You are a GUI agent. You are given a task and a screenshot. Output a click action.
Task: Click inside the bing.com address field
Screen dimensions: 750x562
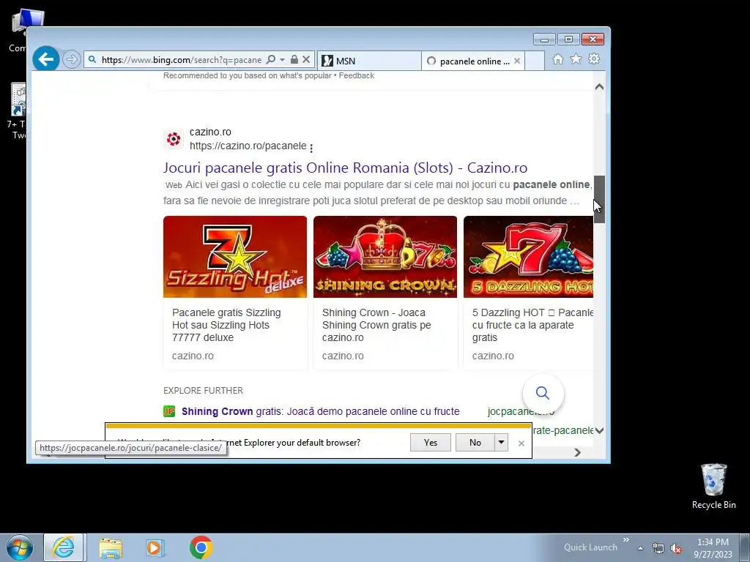point(182,60)
